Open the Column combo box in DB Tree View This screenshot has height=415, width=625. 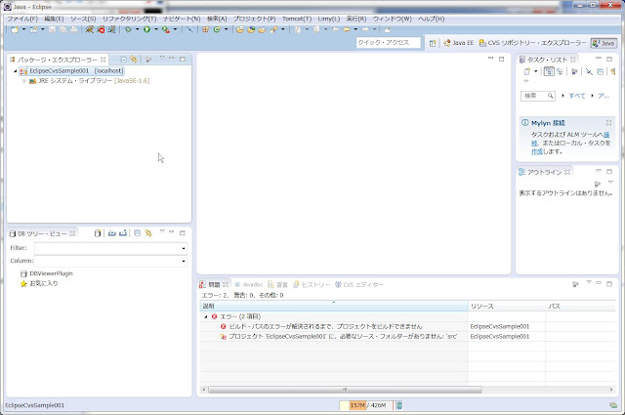point(110,261)
